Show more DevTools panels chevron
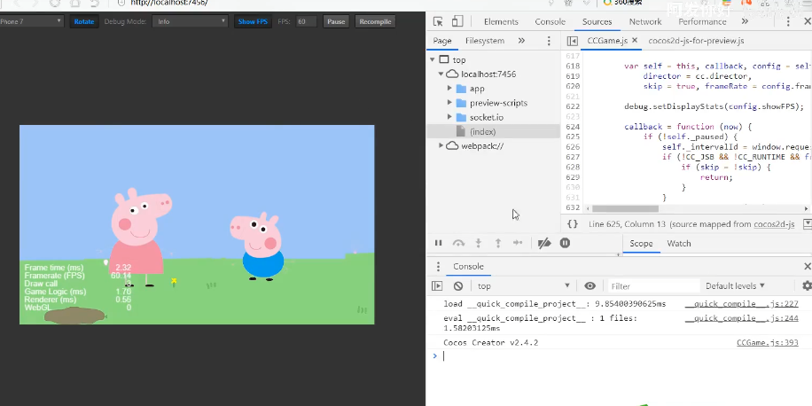Image resolution: width=812 pixels, height=406 pixels. pyautogui.click(x=745, y=22)
